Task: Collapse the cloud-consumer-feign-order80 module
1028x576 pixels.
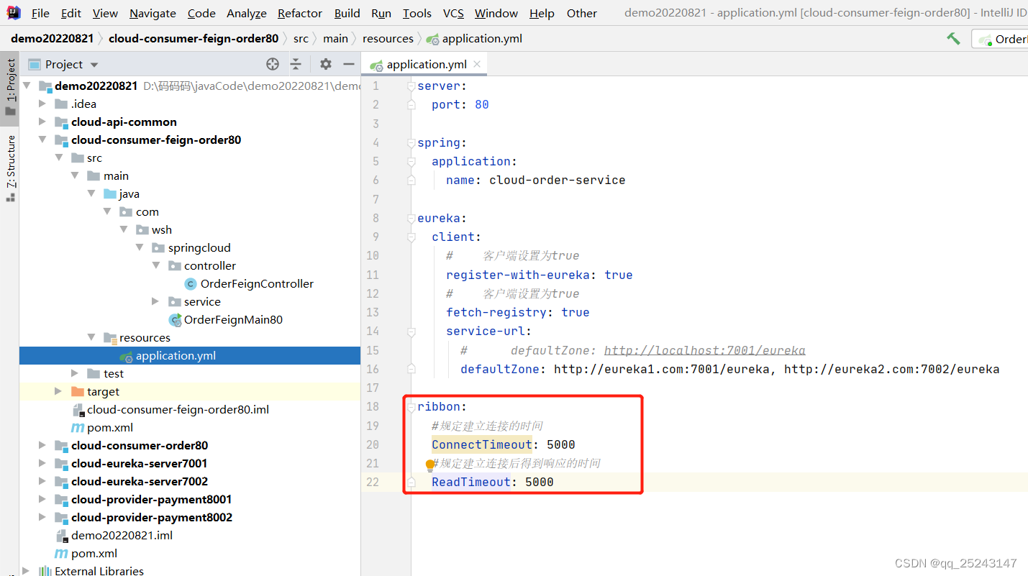Action: (43, 140)
